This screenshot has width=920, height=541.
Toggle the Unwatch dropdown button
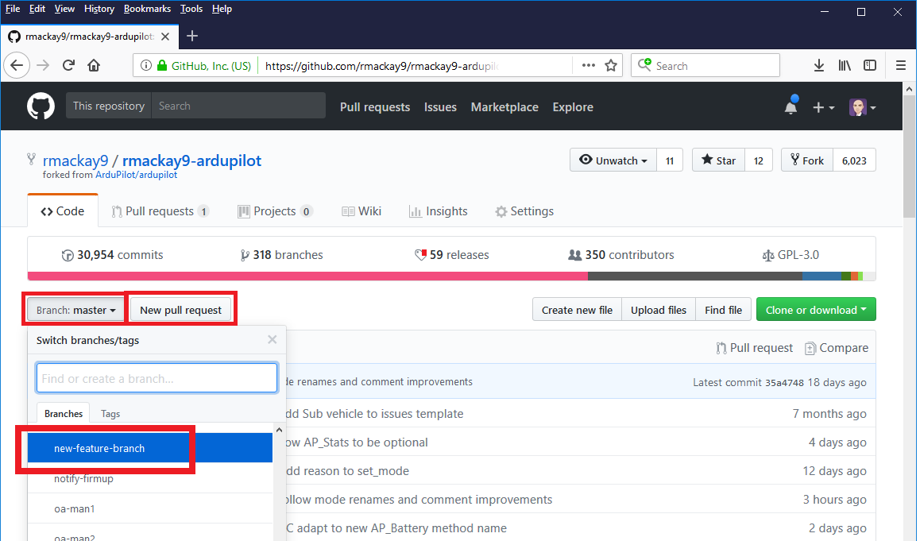613,160
